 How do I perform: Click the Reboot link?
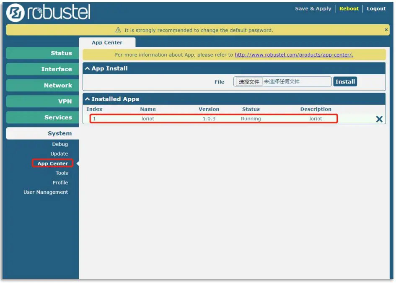[349, 8]
